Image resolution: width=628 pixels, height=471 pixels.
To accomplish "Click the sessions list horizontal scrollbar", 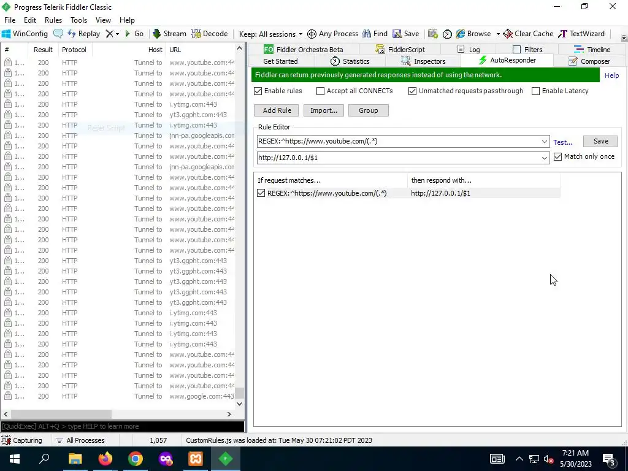I will click(x=61, y=414).
